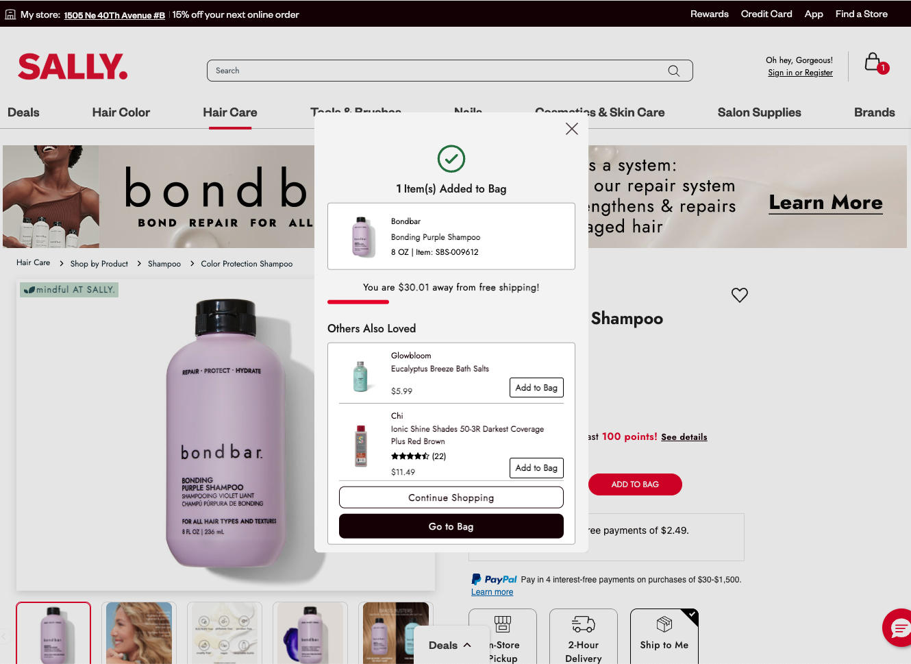
Task: Open the Brands navigation menu
Action: pyautogui.click(x=875, y=112)
